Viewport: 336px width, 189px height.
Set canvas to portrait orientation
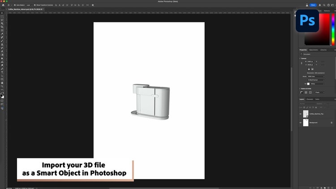point(309,69)
